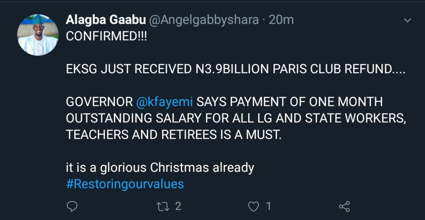The image size is (425, 220).
Task: Click the display name Alagba Gaabu
Action: pos(105,20)
